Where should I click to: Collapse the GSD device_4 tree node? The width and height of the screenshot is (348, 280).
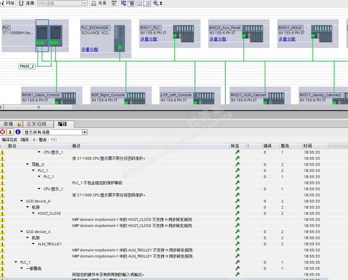[x=22, y=231]
